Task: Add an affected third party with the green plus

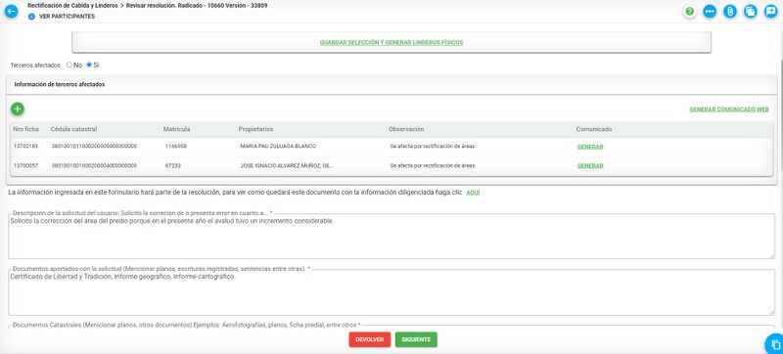Action: tap(18, 109)
